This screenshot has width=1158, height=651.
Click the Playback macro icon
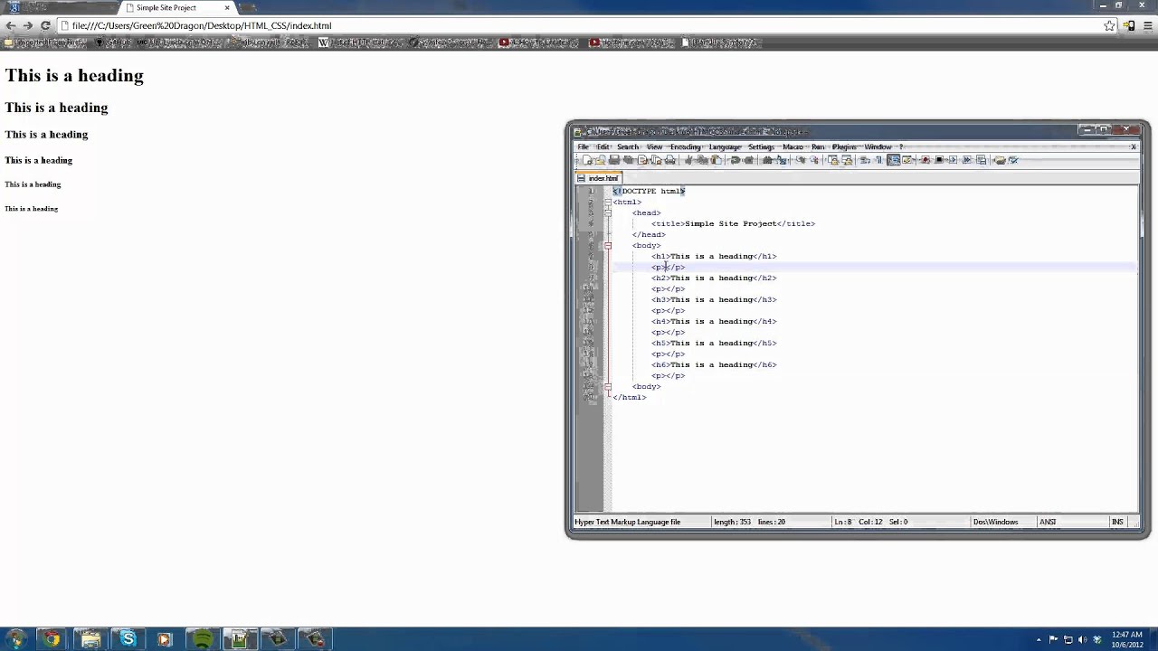tap(953, 160)
